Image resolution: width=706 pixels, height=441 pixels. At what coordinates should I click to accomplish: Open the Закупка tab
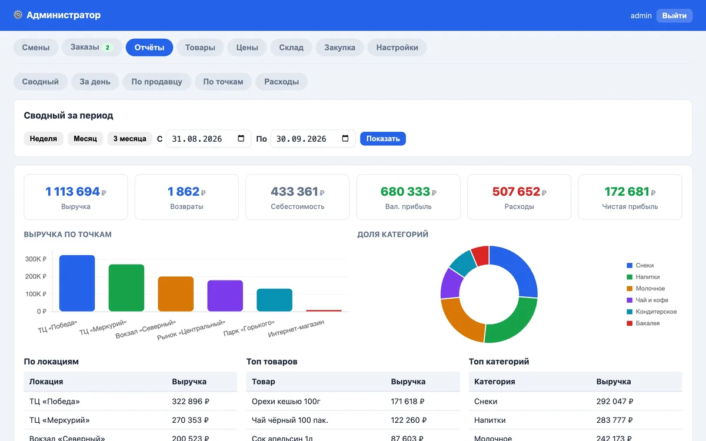pos(339,48)
